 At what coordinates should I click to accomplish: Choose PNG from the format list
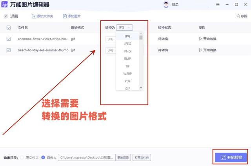(127, 51)
